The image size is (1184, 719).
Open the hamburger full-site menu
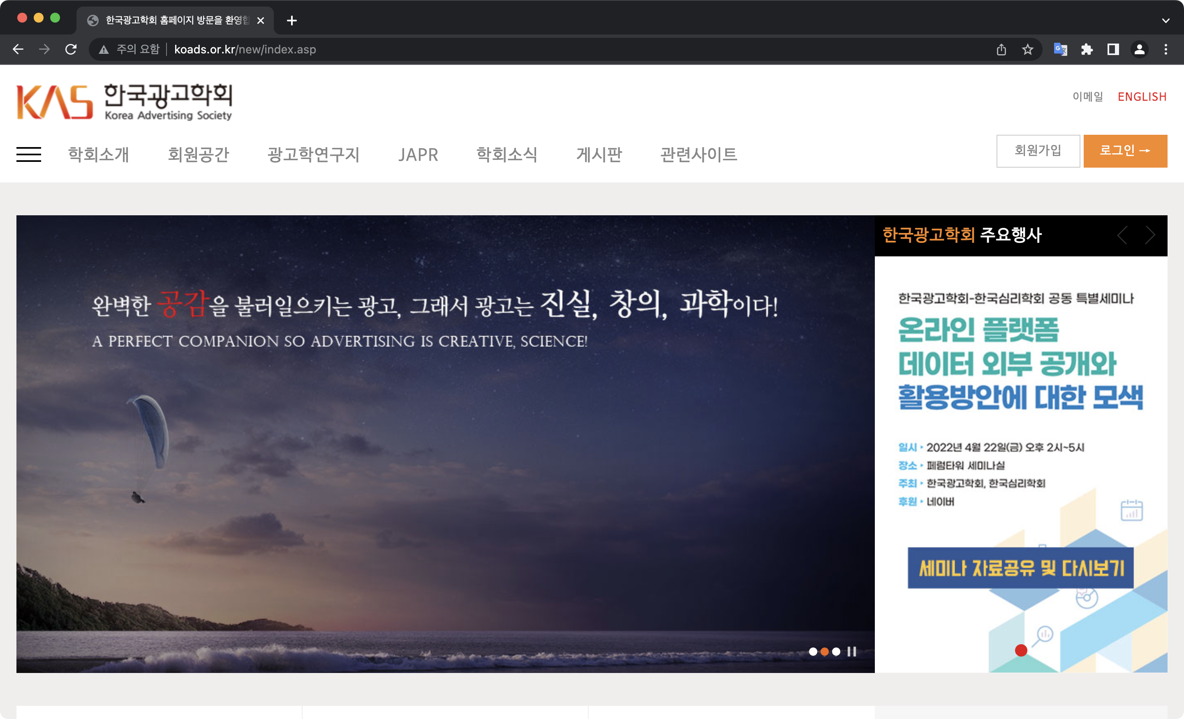29,154
